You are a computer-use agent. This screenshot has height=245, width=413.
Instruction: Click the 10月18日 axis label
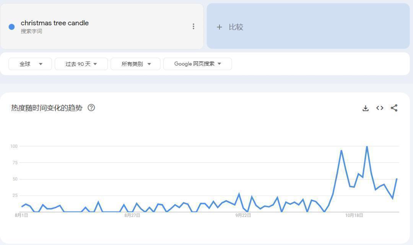click(x=354, y=215)
